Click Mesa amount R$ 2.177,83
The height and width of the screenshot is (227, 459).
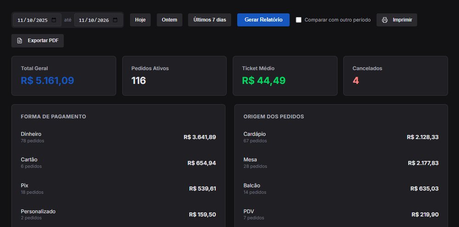coord(423,163)
